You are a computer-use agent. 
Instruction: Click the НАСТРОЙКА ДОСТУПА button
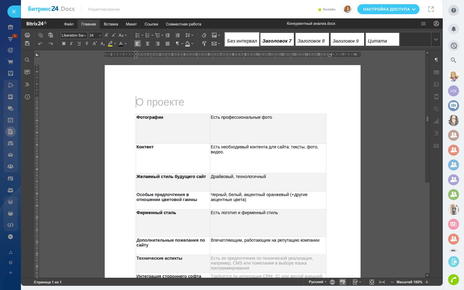coord(388,9)
